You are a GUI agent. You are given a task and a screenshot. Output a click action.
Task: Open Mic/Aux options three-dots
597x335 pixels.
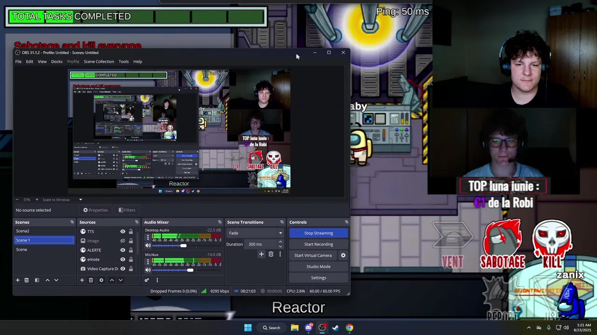tap(148, 262)
